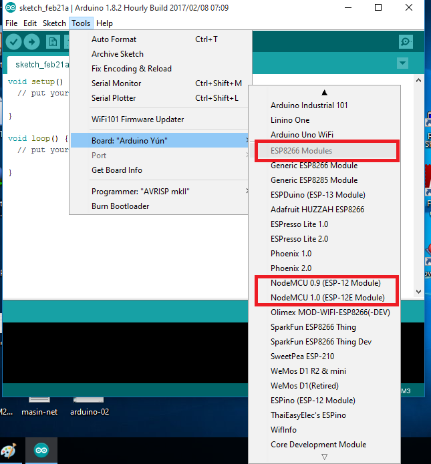Select Fix Encoding & Reload
The height and width of the screenshot is (464, 431).
coord(159,69)
